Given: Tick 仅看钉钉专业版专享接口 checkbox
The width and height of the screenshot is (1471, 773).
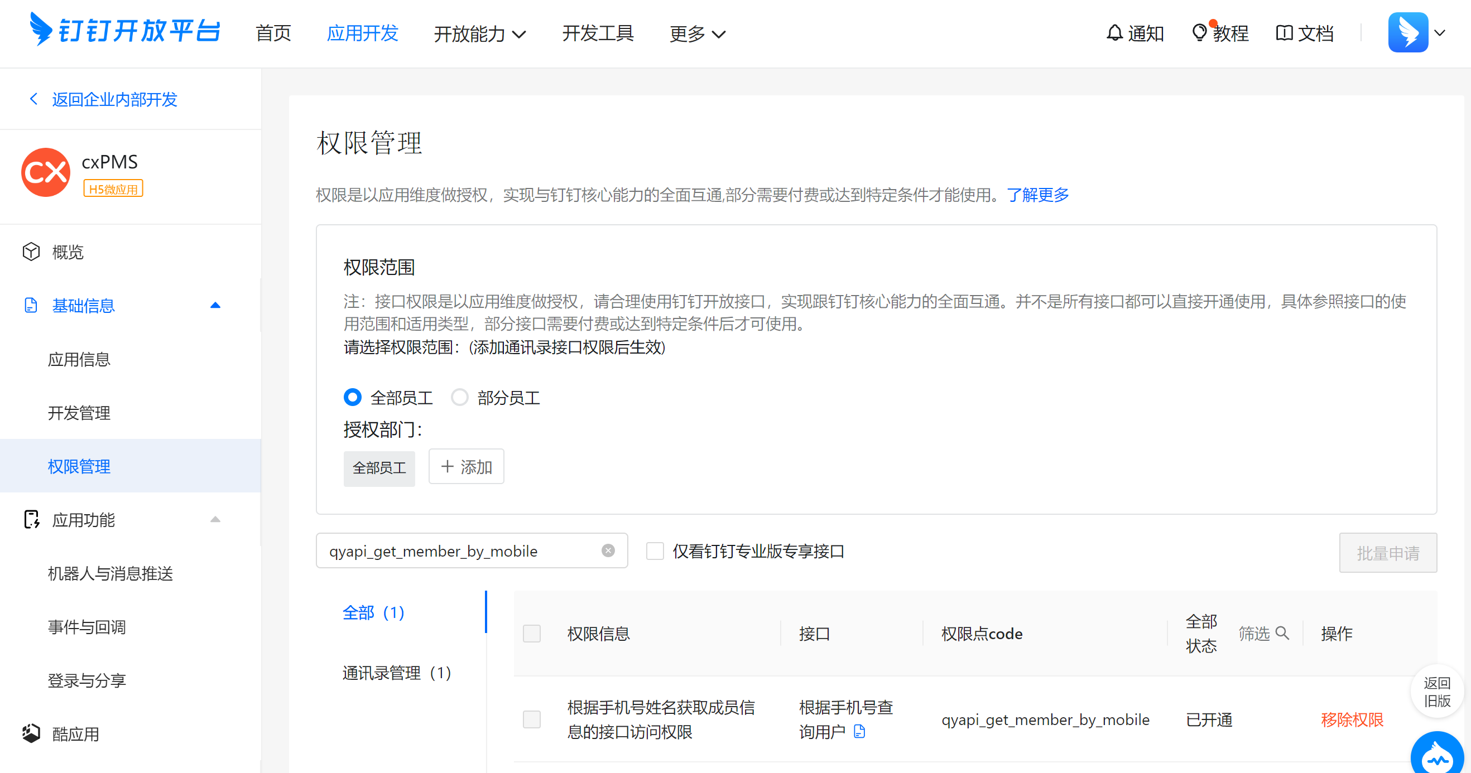Looking at the screenshot, I should pyautogui.click(x=655, y=551).
